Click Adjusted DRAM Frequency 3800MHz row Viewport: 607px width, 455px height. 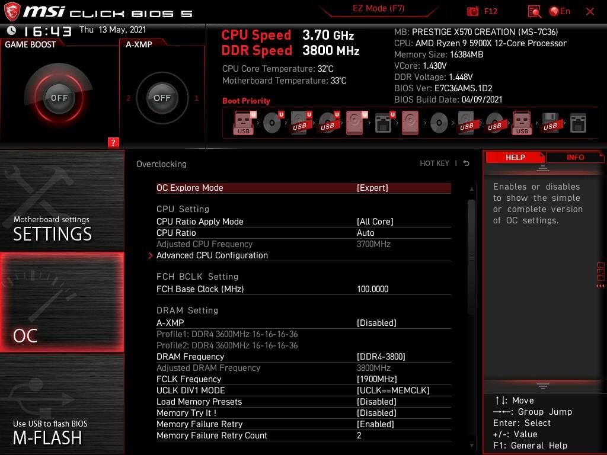tap(303, 368)
